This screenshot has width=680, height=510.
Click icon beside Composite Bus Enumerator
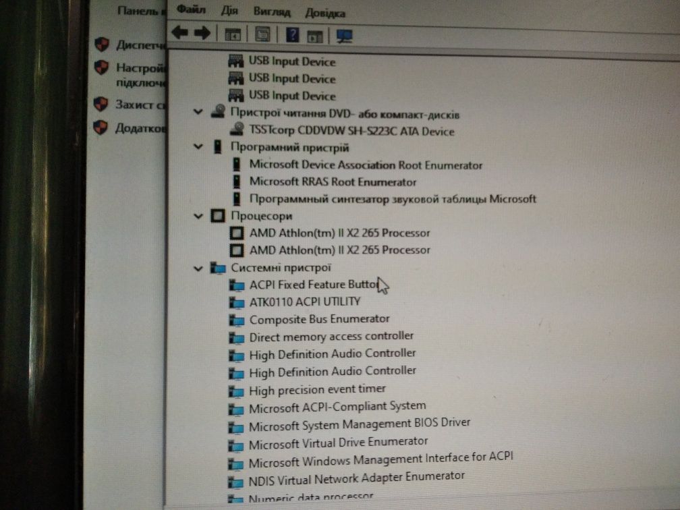tap(236, 321)
